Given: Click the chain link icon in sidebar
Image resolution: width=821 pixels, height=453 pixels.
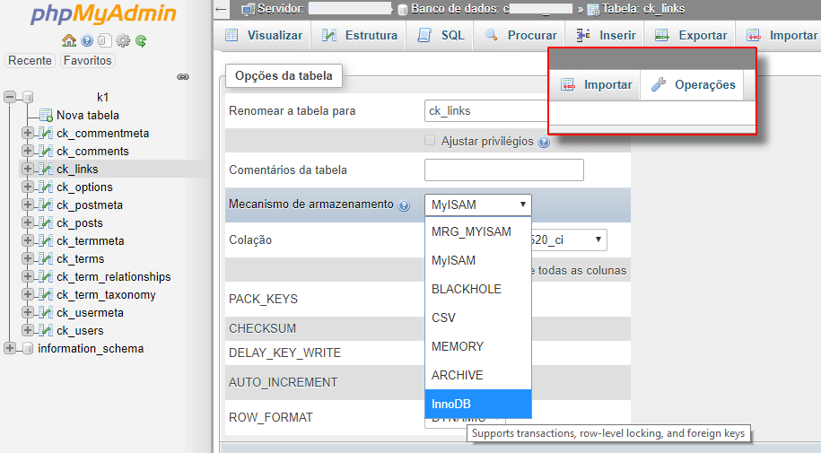Looking at the screenshot, I should (183, 77).
